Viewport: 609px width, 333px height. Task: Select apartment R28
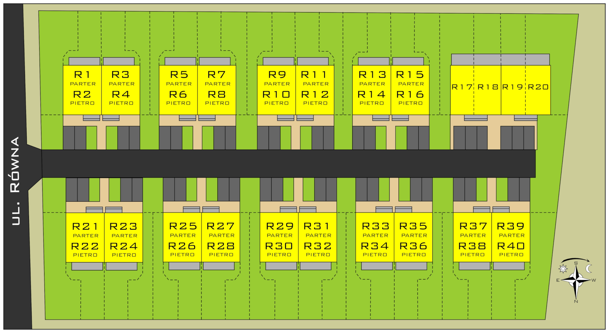[x=221, y=246]
